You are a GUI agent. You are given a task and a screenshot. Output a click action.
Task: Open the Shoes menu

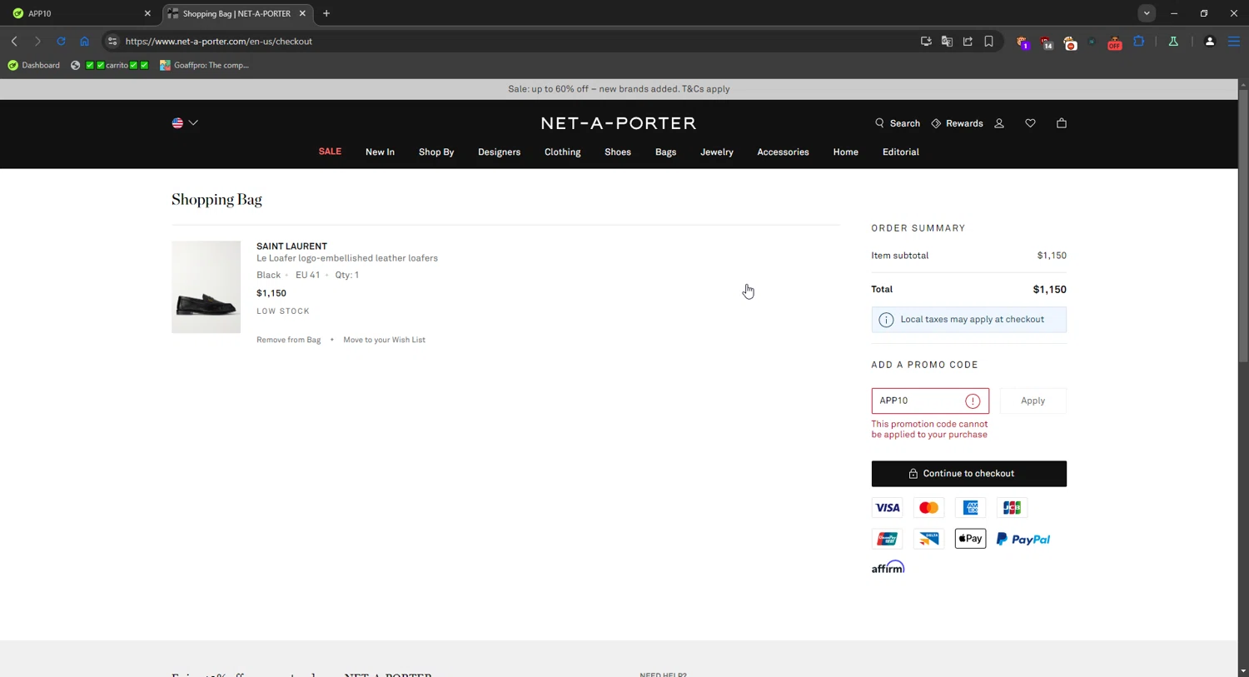point(618,152)
